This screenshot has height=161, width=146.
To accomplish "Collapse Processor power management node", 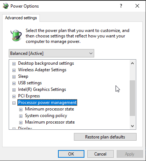I will tap(14, 103).
